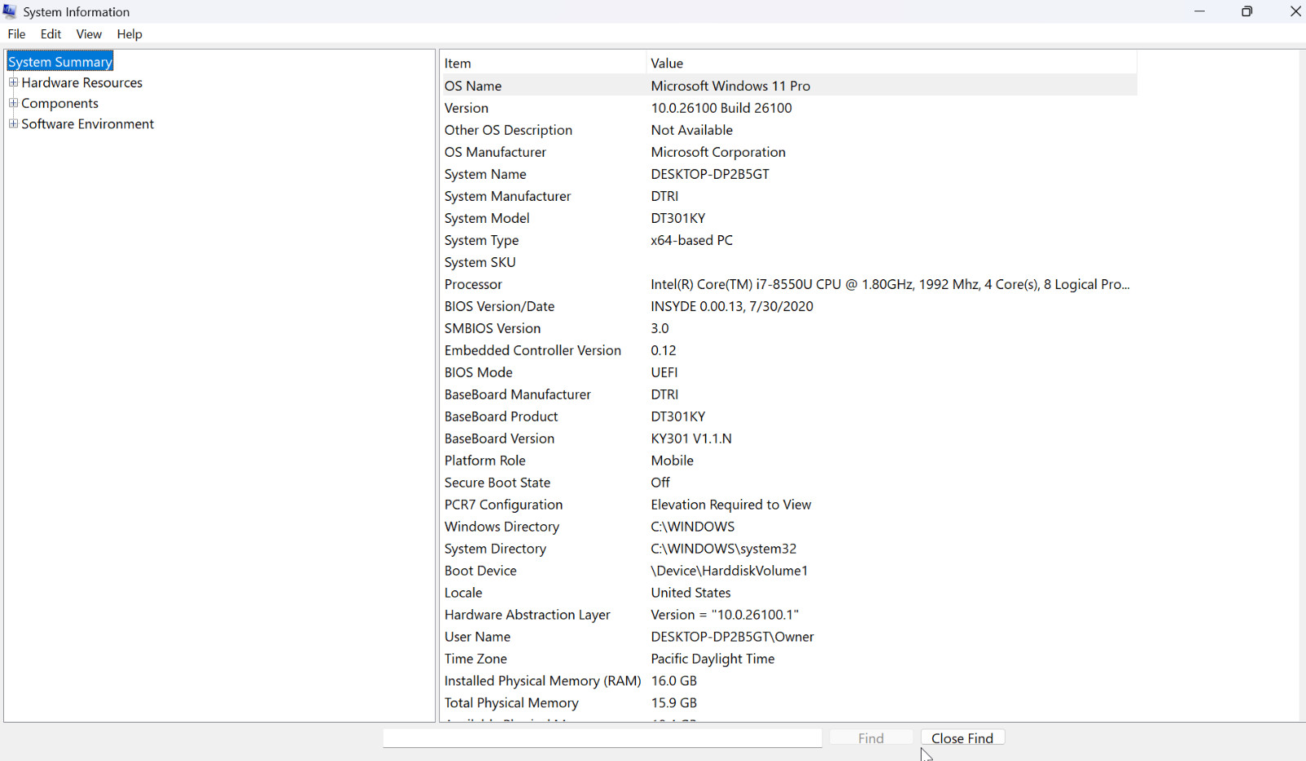Image resolution: width=1306 pixels, height=761 pixels.
Task: Select the User Name row
Action: pos(789,637)
